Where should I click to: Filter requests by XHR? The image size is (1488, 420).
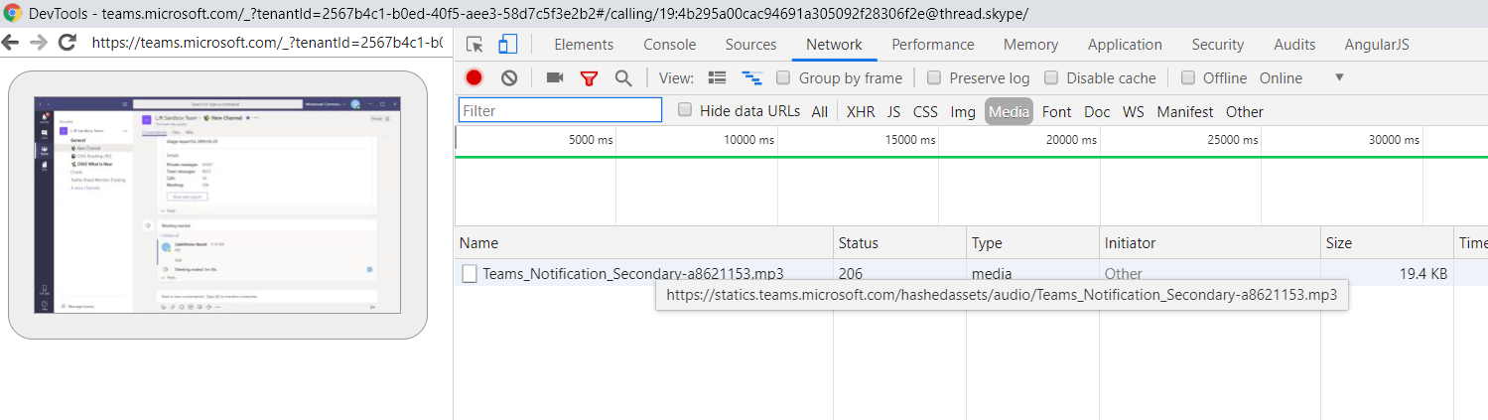[861, 111]
